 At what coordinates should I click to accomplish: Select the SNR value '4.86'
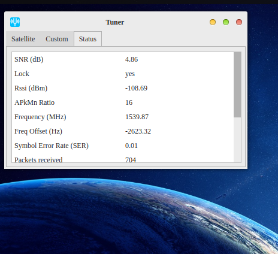[x=131, y=59]
